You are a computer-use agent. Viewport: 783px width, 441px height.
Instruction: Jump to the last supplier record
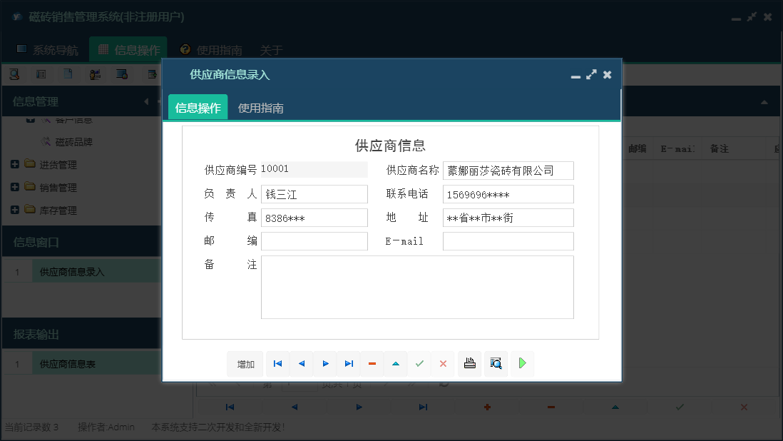coord(349,364)
